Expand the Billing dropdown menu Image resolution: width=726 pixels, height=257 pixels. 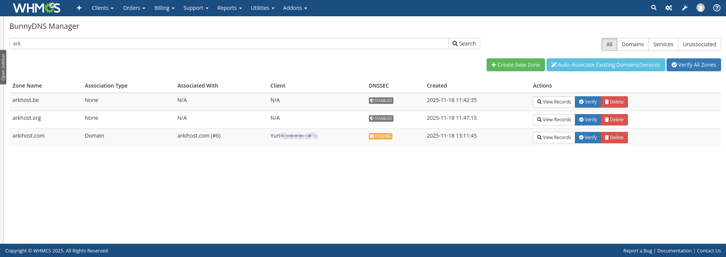click(x=164, y=8)
